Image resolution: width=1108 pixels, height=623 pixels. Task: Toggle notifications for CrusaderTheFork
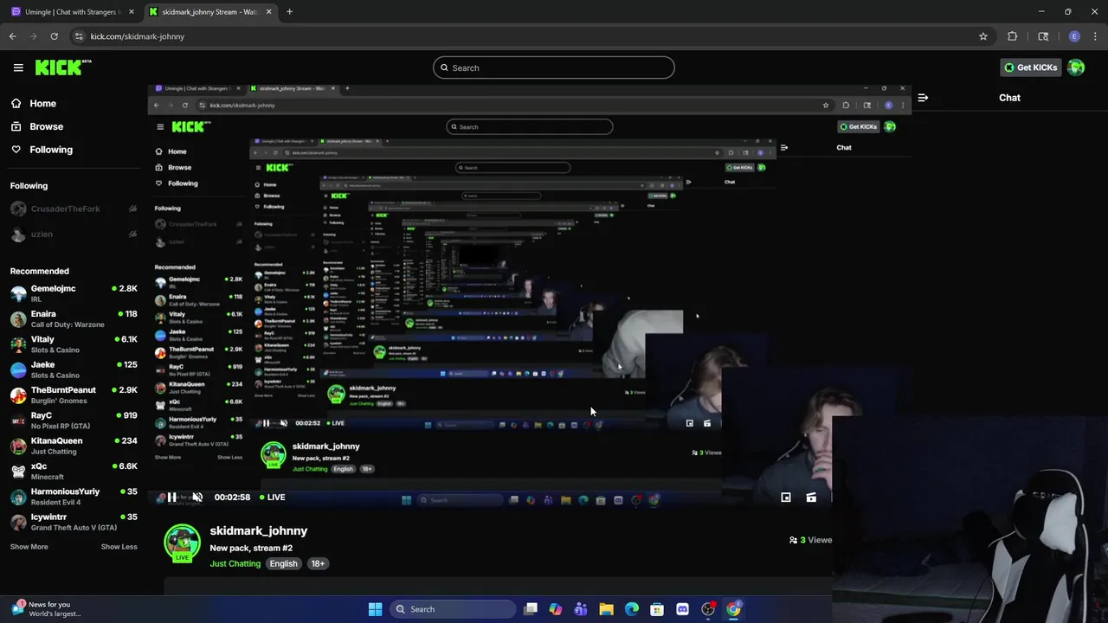click(132, 209)
